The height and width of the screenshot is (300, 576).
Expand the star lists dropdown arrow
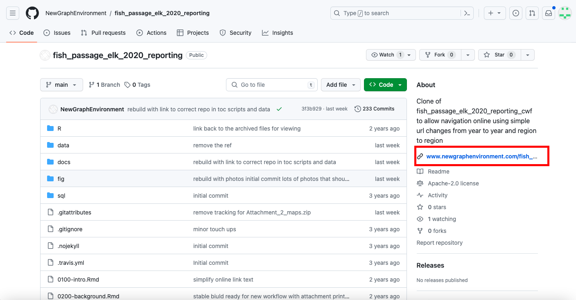pyautogui.click(x=528, y=55)
